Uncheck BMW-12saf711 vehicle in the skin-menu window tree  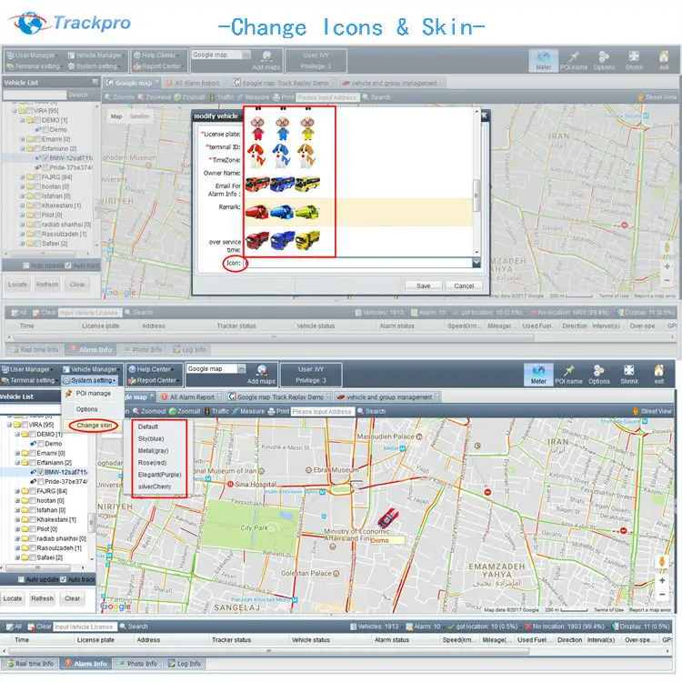tap(41, 472)
